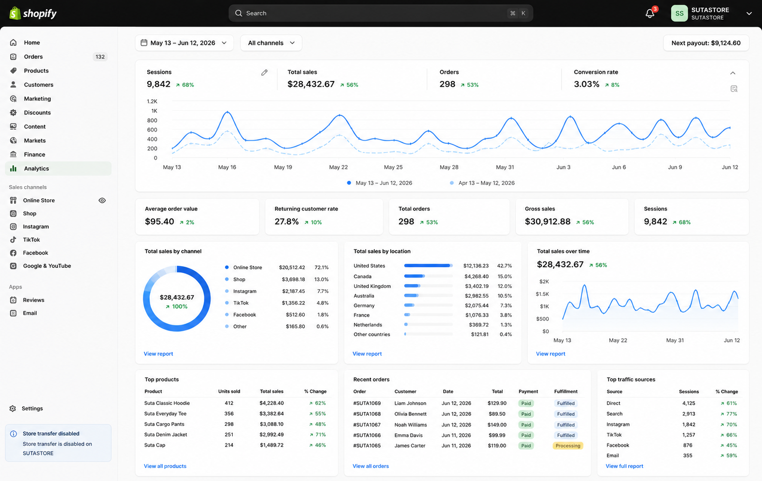Open the Customers section

[58, 84]
